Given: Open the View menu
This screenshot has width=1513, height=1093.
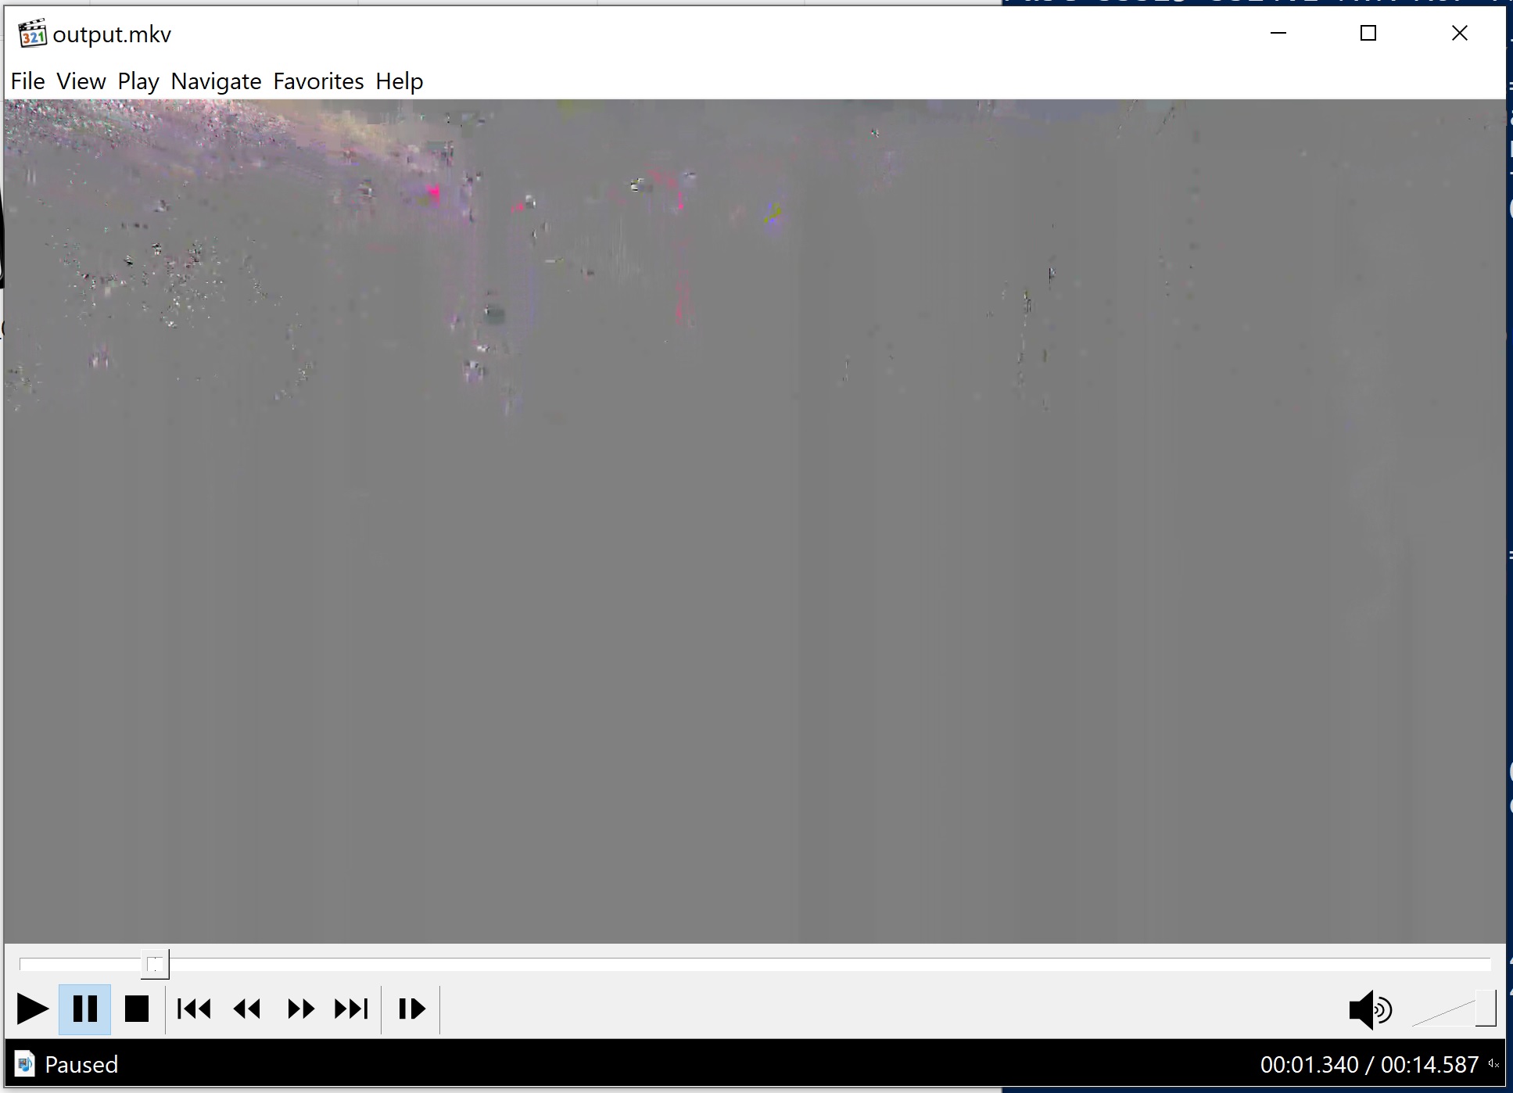Looking at the screenshot, I should (81, 81).
